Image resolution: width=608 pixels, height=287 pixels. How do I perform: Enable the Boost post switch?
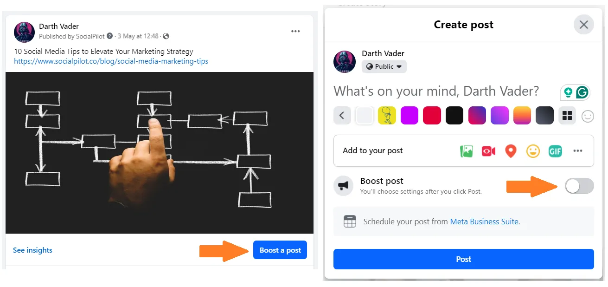point(579,186)
